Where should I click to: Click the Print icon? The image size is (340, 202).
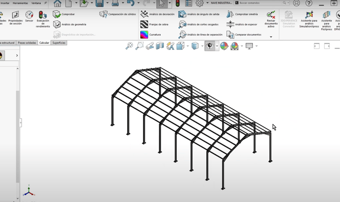coord(115,3)
